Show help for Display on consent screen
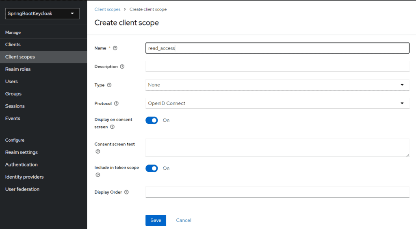This screenshot has width=416, height=229. (112, 127)
